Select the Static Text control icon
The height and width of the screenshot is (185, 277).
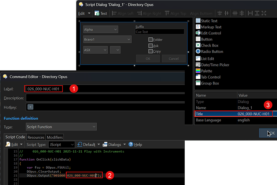tap(198, 21)
